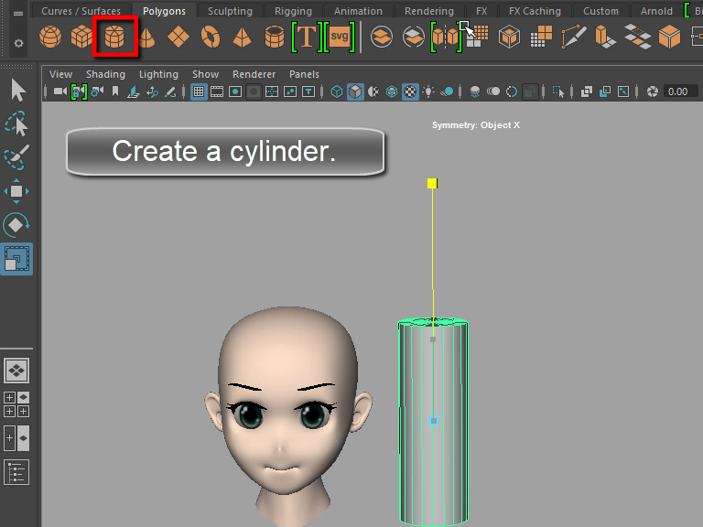Image resolution: width=703 pixels, height=527 pixels.
Task: Activate the Paint Selection tool
Action: tap(16, 157)
